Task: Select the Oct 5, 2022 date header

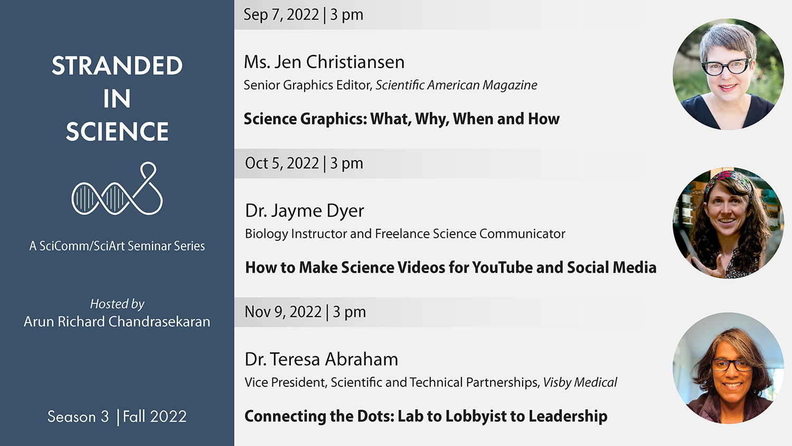Action: click(x=304, y=163)
